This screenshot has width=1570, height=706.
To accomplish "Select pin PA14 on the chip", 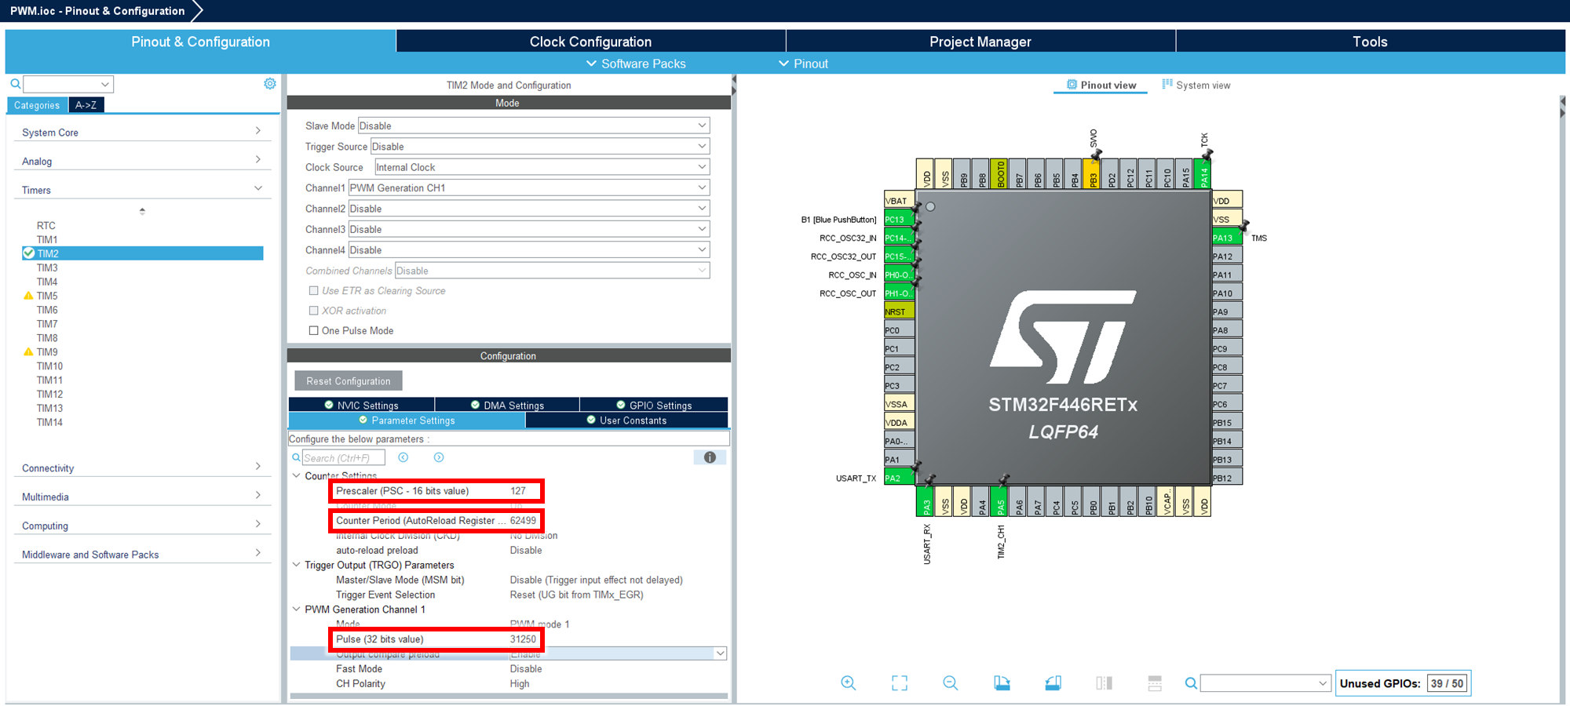I will tap(1203, 174).
